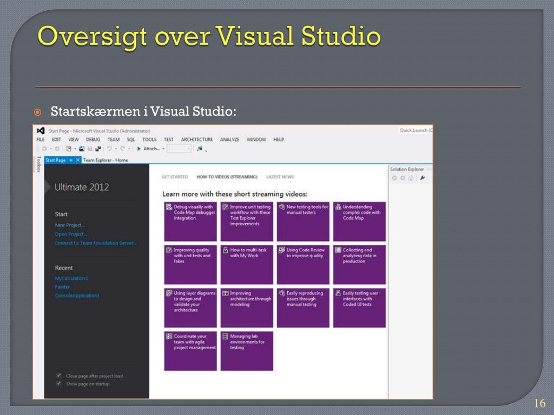This screenshot has width=554, height=415.
Task: Click the Navigate Backward toolbar icon
Action: pyautogui.click(x=44, y=149)
